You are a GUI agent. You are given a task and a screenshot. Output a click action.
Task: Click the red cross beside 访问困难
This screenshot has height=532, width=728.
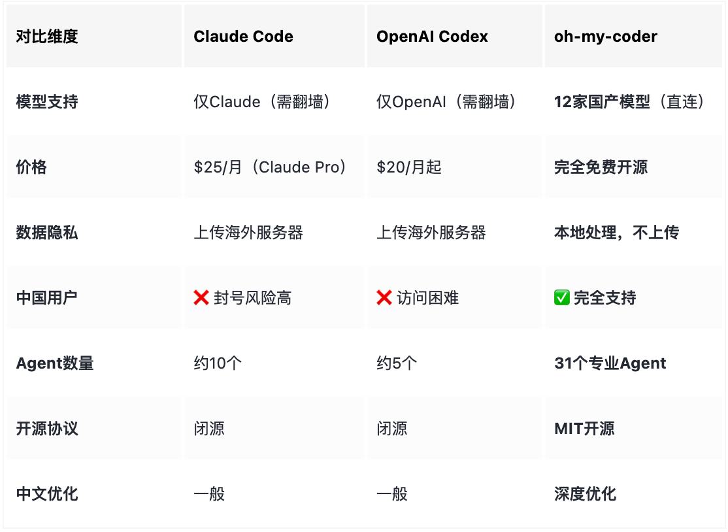384,297
